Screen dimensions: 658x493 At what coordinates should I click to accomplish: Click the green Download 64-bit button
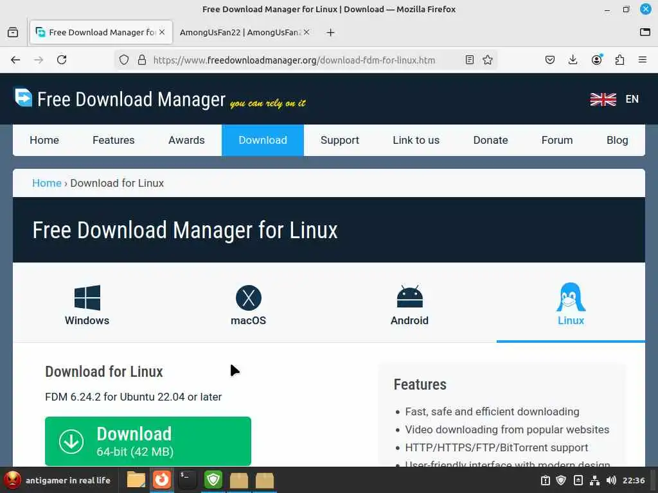pyautogui.click(x=148, y=441)
